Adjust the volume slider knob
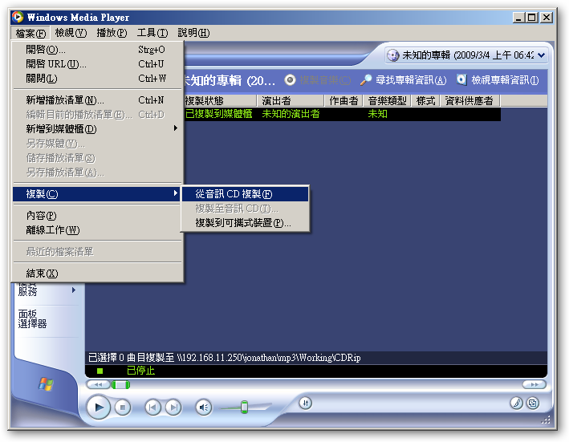 [x=245, y=408]
